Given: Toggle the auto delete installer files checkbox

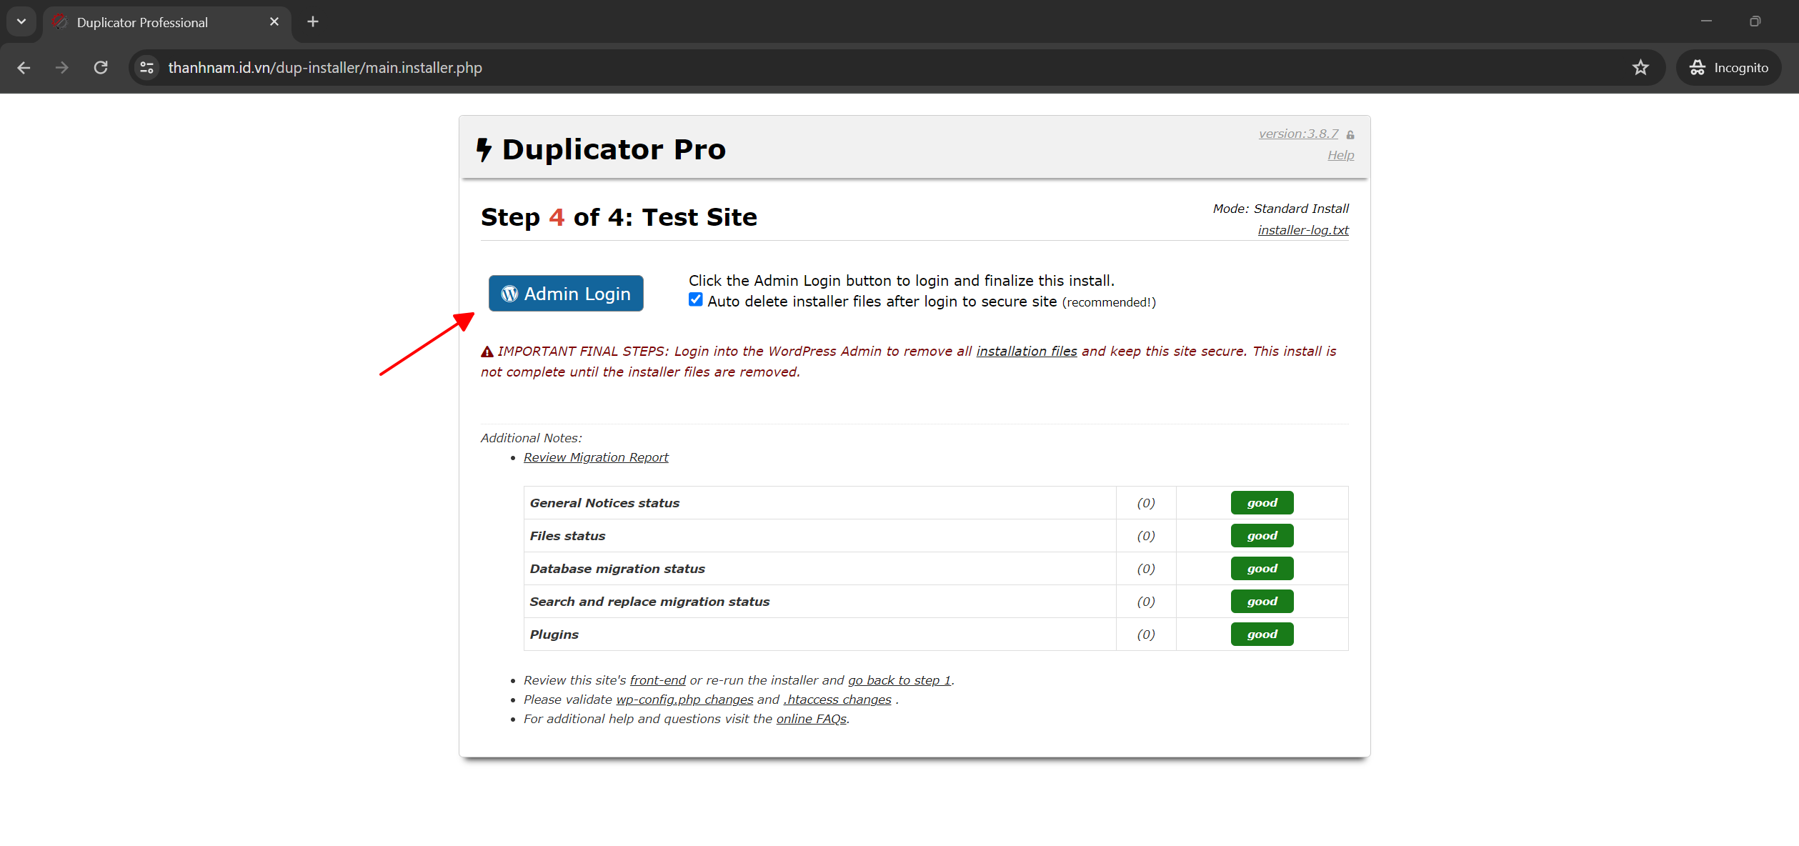Looking at the screenshot, I should click(696, 300).
